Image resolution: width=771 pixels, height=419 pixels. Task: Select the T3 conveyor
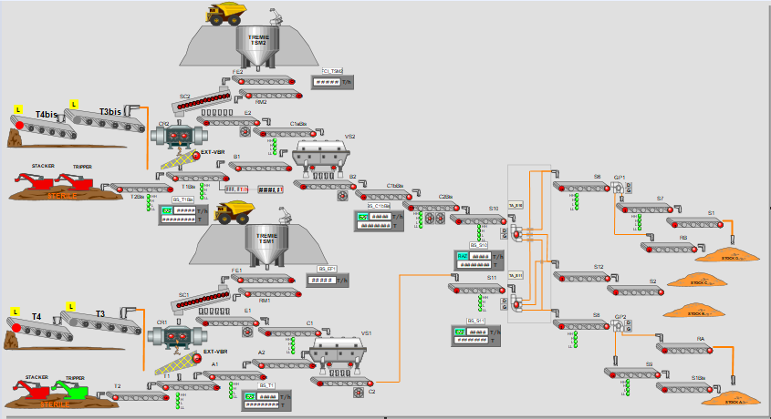pos(101,322)
